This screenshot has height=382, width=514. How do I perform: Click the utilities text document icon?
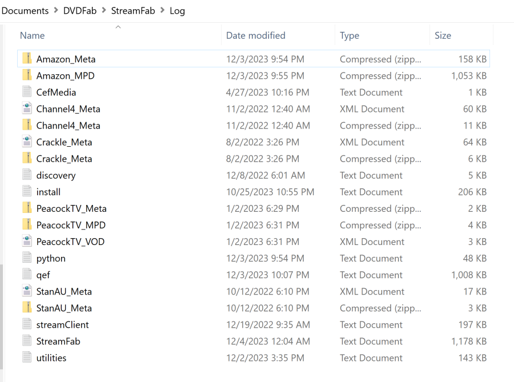27,357
